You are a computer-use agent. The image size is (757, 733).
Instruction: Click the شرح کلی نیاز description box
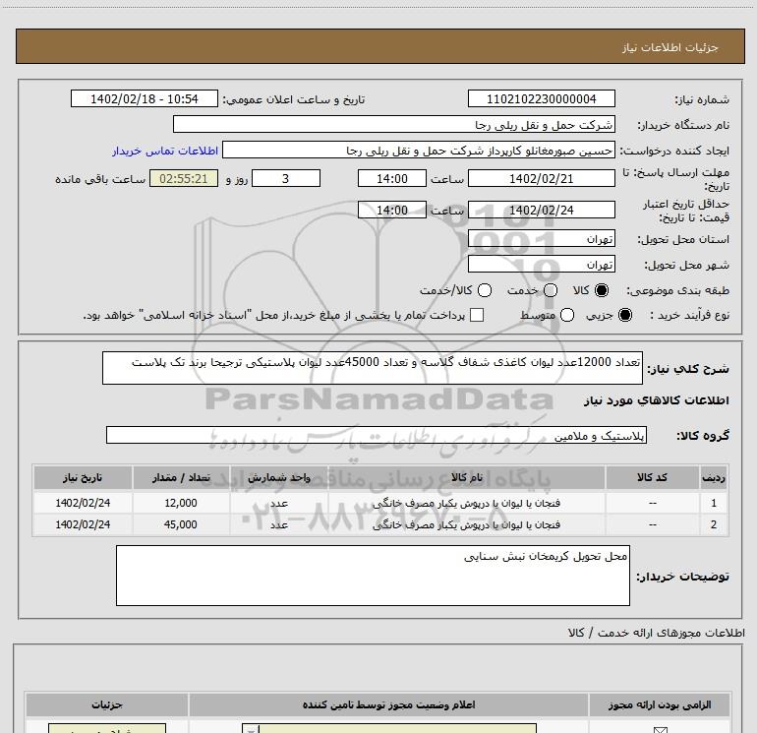[x=373, y=368]
